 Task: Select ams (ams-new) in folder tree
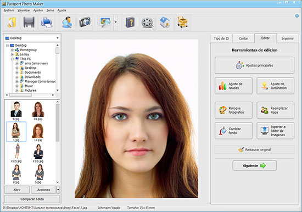[x=36, y=63]
